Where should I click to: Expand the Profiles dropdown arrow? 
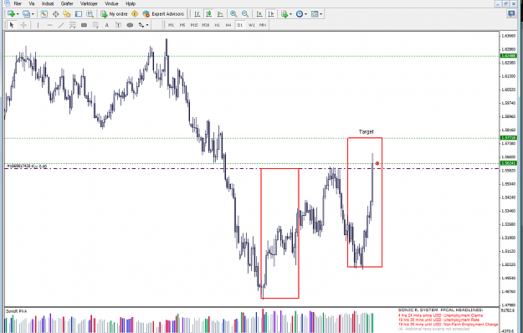pyautogui.click(x=33, y=14)
